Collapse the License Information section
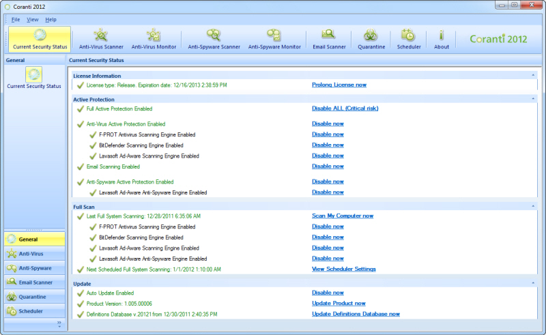546x335 pixels. 533,75
